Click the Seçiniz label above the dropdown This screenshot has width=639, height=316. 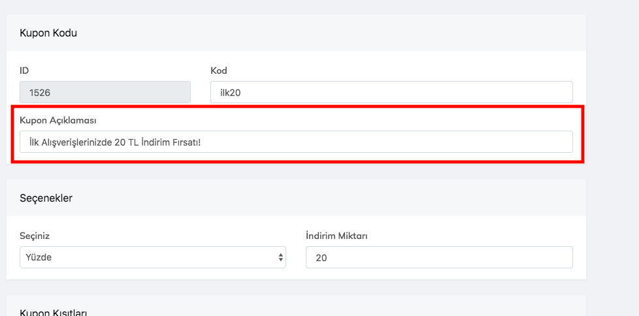click(35, 236)
